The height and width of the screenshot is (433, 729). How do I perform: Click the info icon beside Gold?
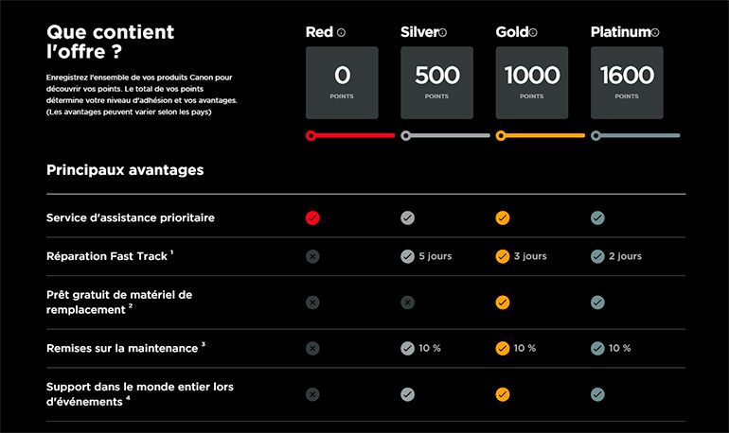tap(534, 33)
